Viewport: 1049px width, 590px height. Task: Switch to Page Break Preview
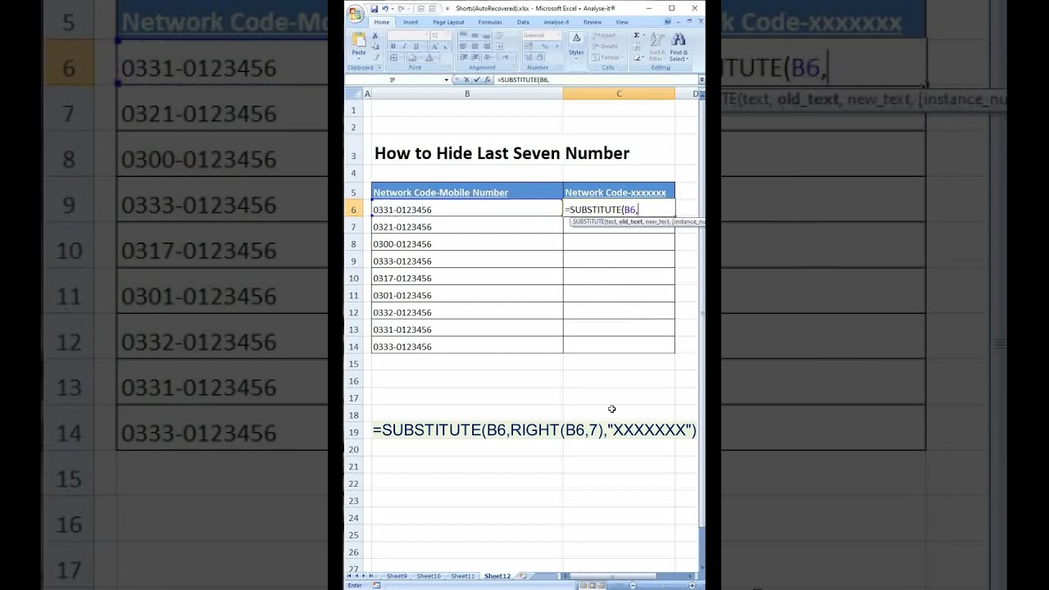[x=602, y=585]
